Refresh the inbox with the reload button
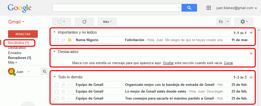This screenshot has height=106, width=261. (x=84, y=22)
